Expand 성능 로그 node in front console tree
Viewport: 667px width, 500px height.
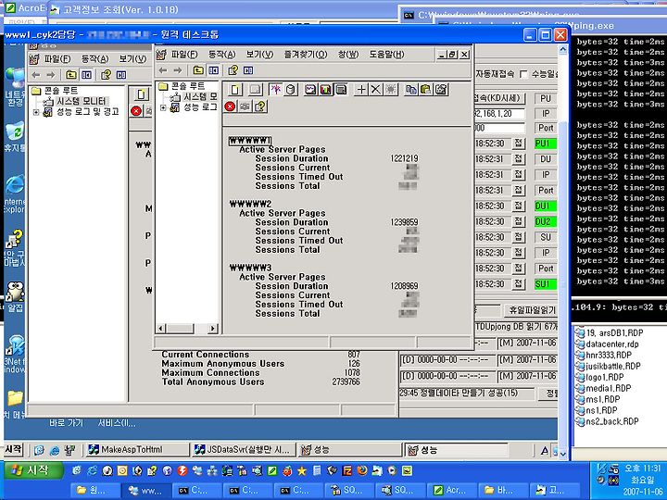pyautogui.click(x=163, y=108)
